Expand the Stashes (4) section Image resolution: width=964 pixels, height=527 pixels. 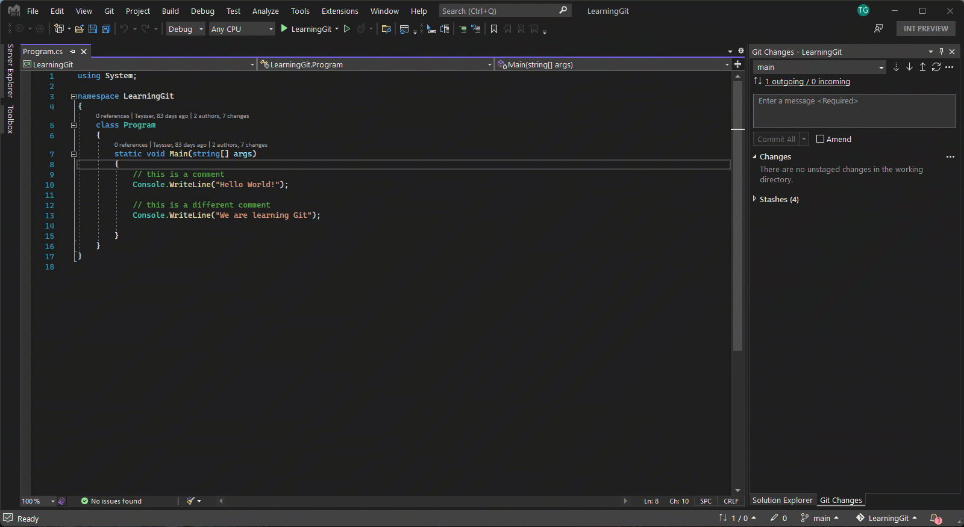pos(754,199)
